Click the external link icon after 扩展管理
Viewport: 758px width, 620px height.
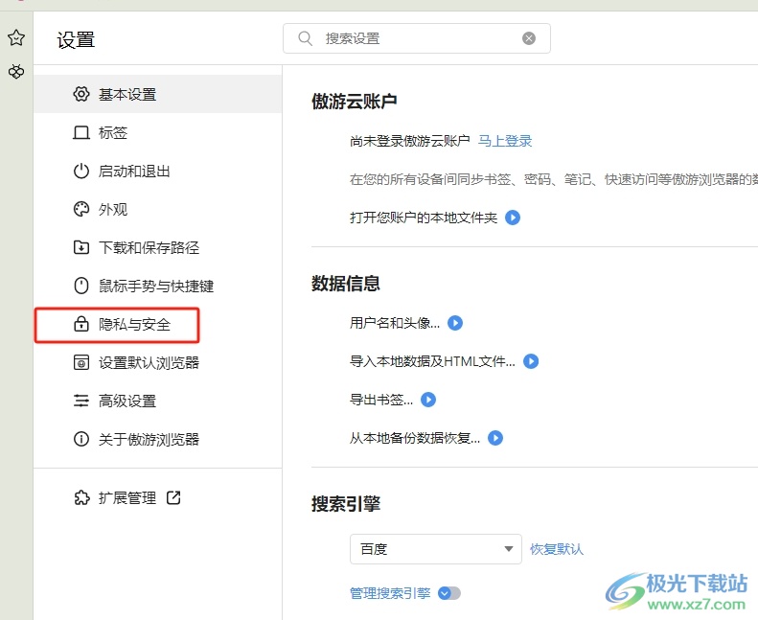[173, 497]
